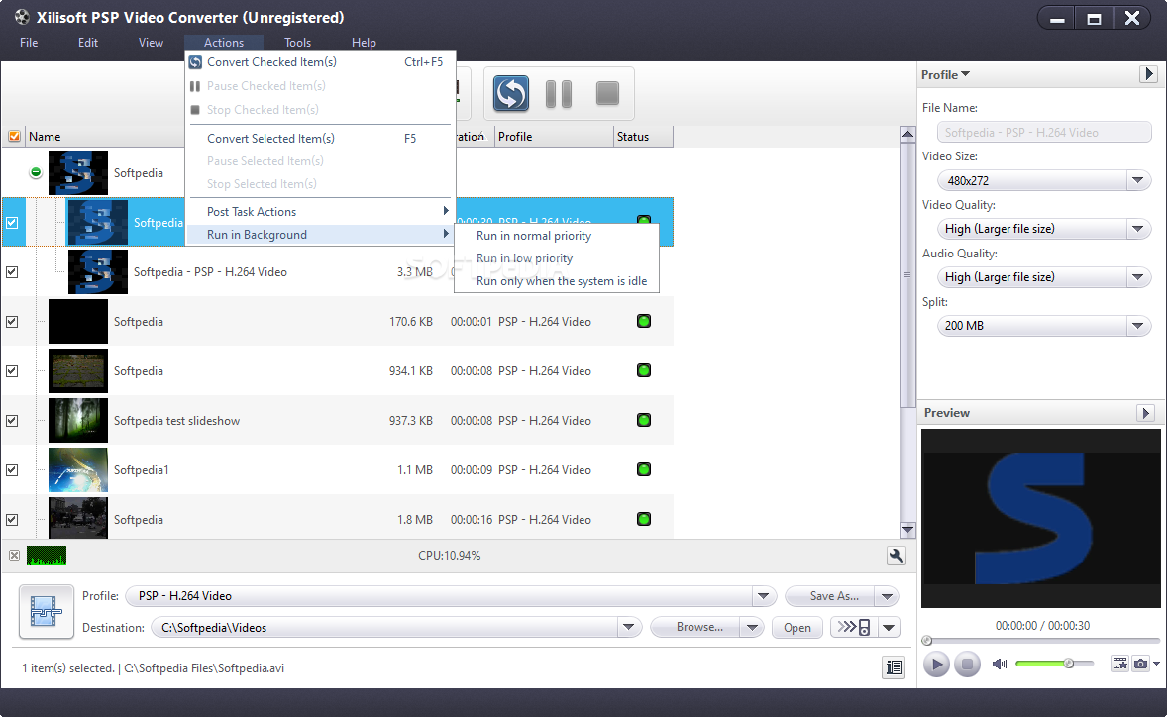Image resolution: width=1167 pixels, height=717 pixels.
Task: Open the Edit menu
Action: coord(88,43)
